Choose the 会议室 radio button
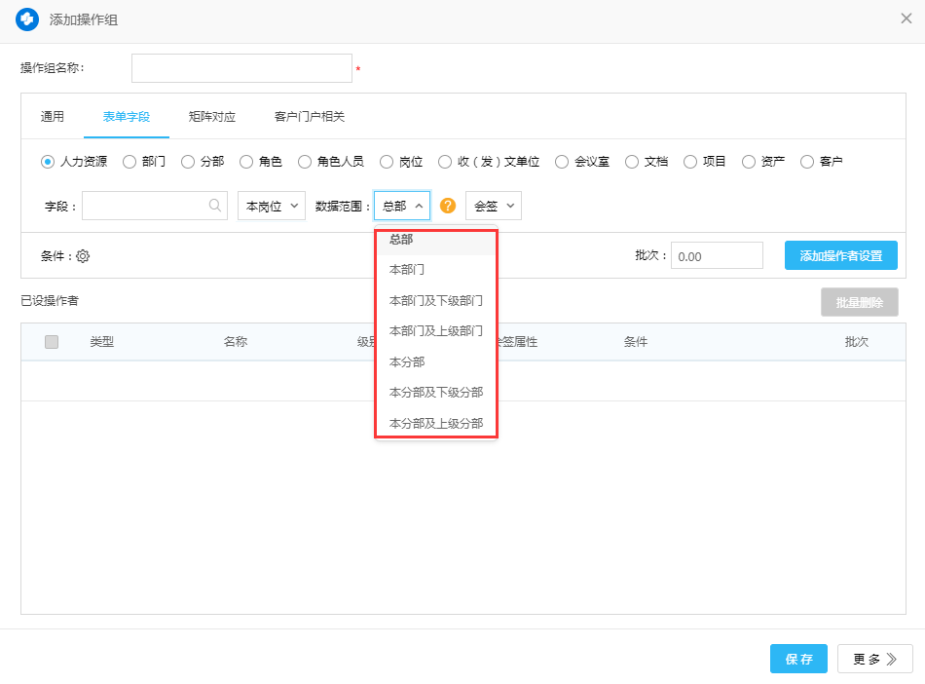Viewport: 925px width, 684px height. click(x=562, y=162)
